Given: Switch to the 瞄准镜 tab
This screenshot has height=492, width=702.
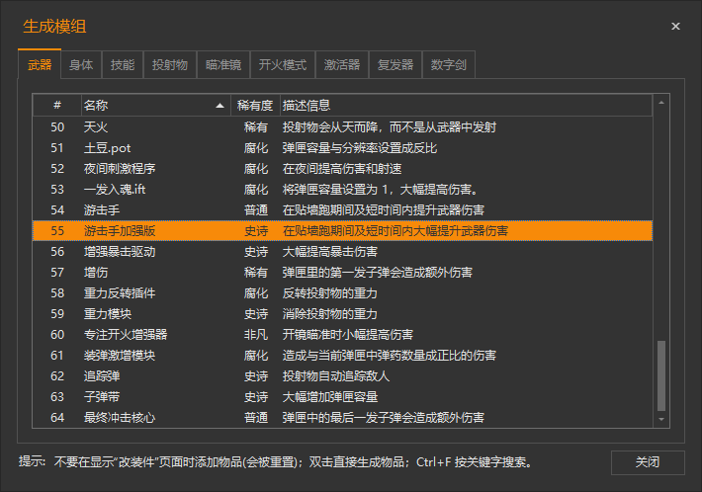Looking at the screenshot, I should pos(222,65).
